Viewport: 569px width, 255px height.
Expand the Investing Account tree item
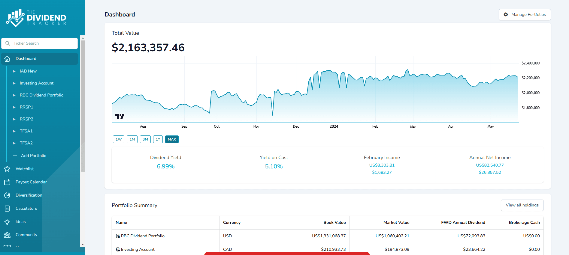point(14,83)
